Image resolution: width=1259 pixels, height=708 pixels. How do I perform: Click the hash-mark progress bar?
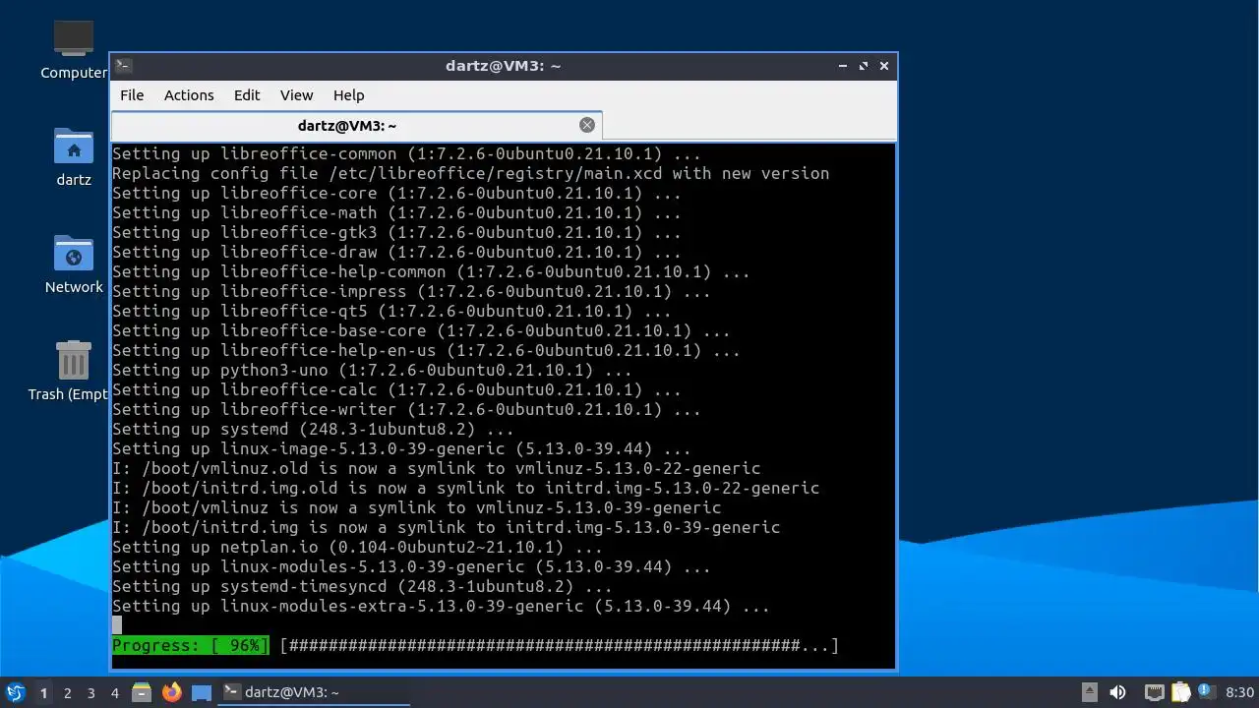[x=559, y=646]
